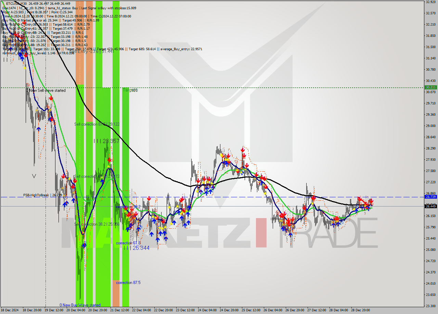The height and width of the screenshot is (314, 438).
Task: Click the 27.580 price axis label
Action: pyautogui.click(x=430, y=171)
